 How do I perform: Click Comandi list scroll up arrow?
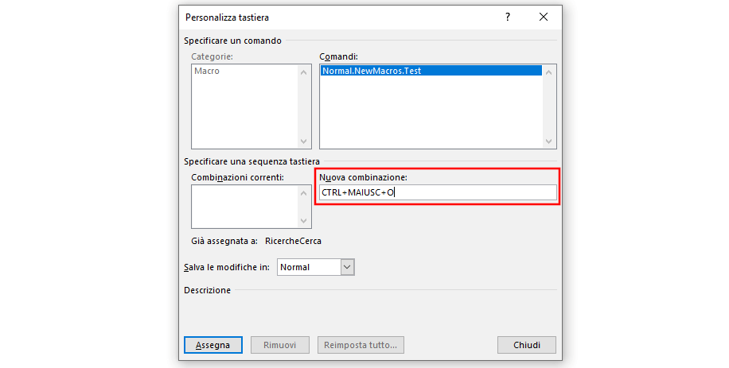(x=548, y=72)
